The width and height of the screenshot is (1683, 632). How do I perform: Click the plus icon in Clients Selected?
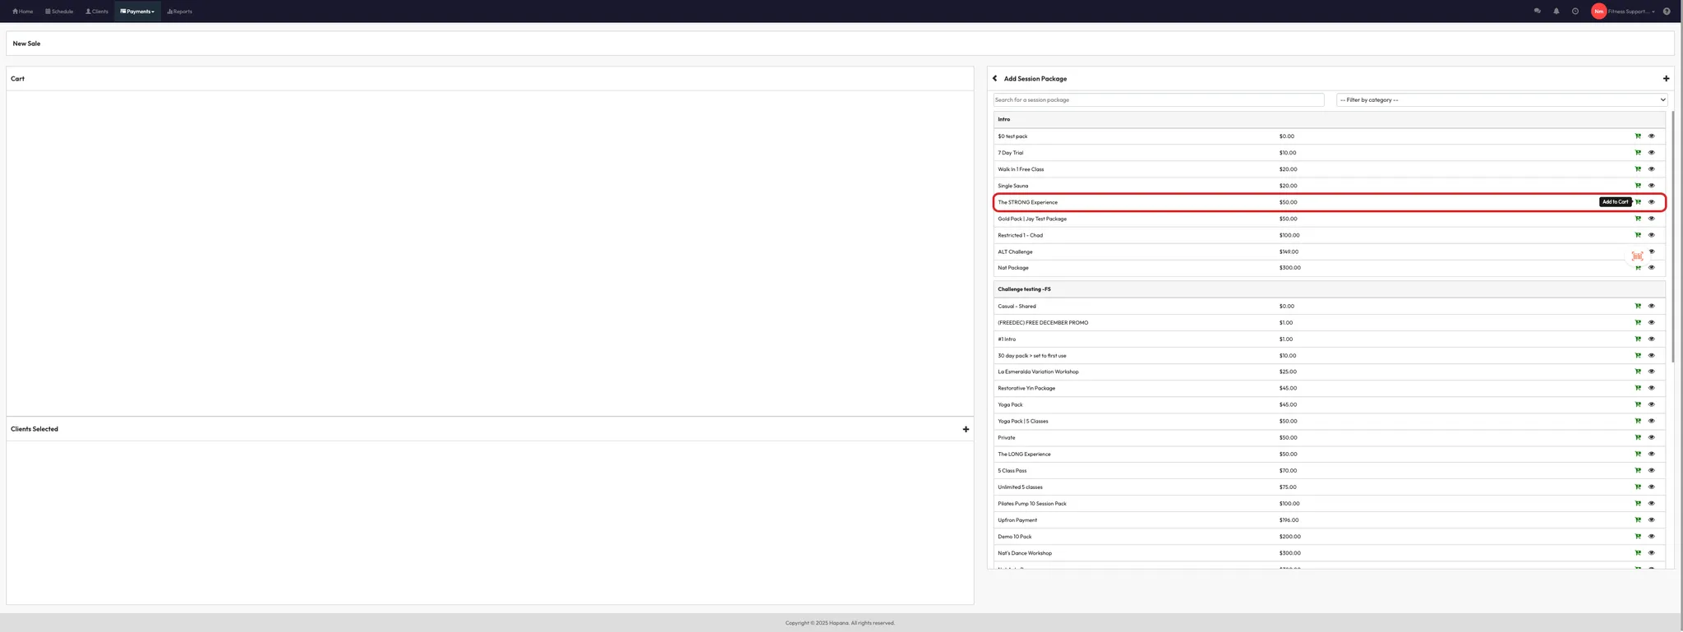tap(966, 429)
